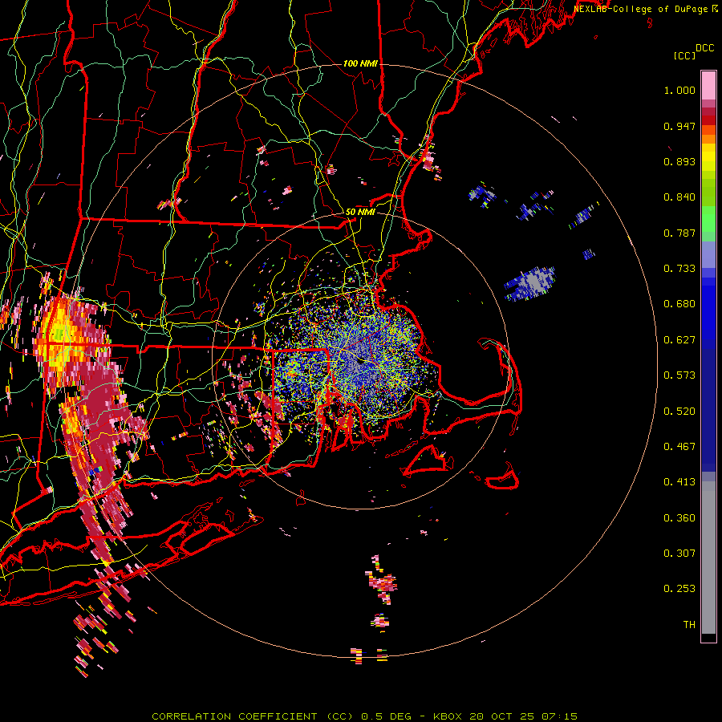Click the KBOX radar site marker at center

pyautogui.click(x=362, y=361)
